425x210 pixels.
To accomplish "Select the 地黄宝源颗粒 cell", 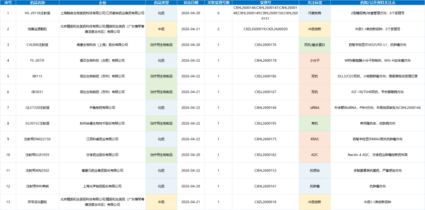I will tap(37, 29).
